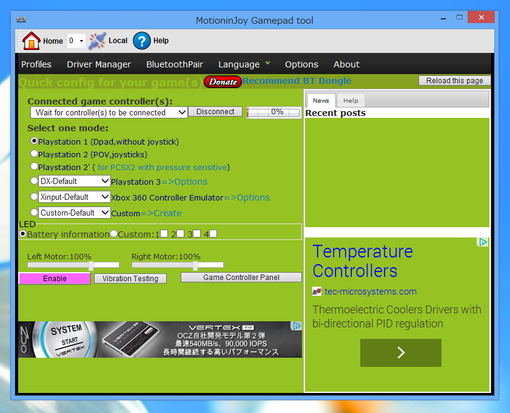Click the pink Enable button
This screenshot has height=413, width=510.
[55, 279]
